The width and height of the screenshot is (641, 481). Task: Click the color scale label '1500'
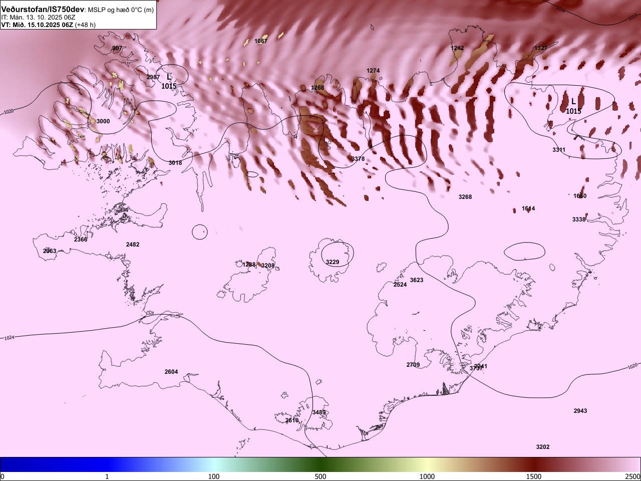click(x=534, y=476)
